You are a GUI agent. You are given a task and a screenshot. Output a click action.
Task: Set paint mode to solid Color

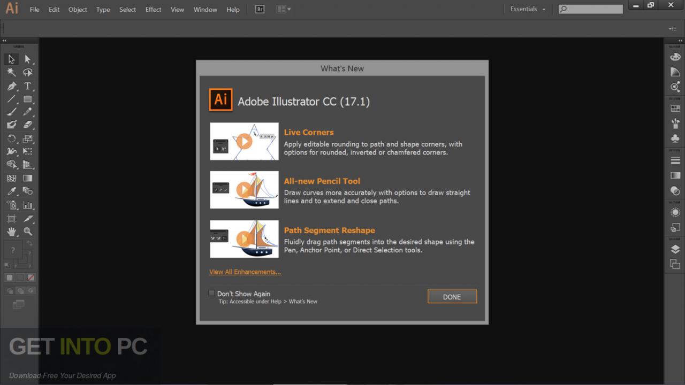pyautogui.click(x=9, y=278)
